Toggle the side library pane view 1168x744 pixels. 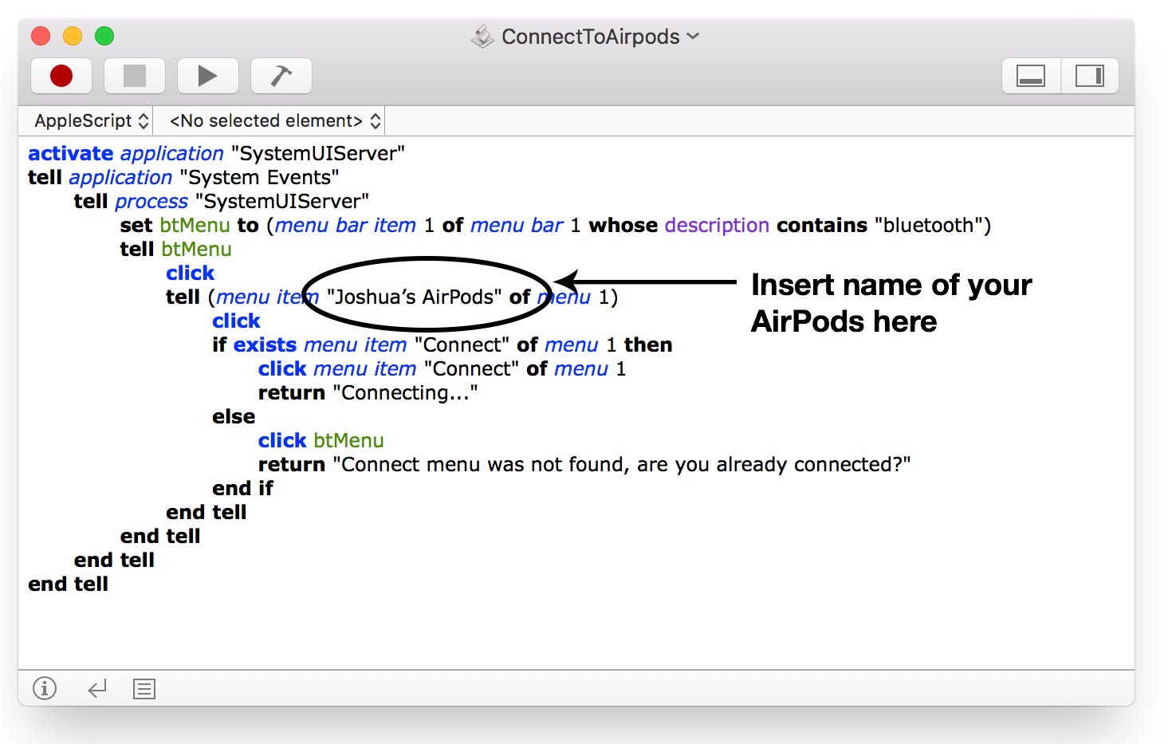[x=1090, y=76]
